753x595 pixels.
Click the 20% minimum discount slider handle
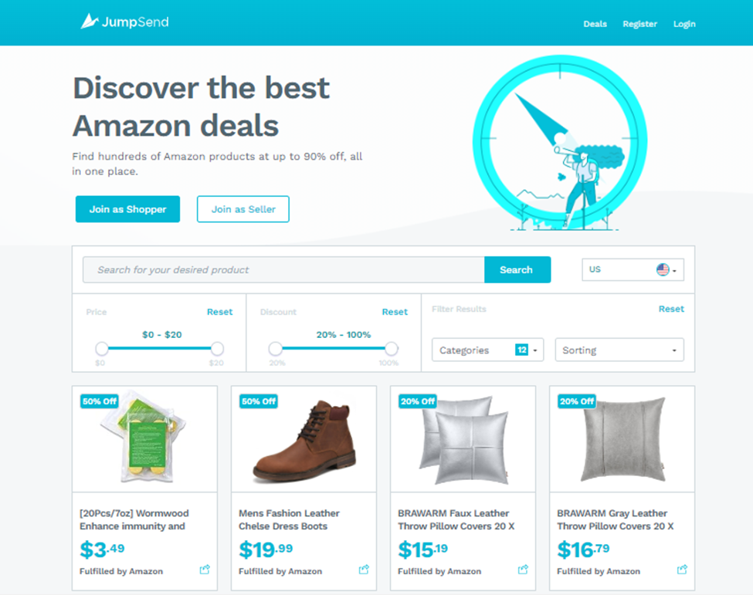275,348
